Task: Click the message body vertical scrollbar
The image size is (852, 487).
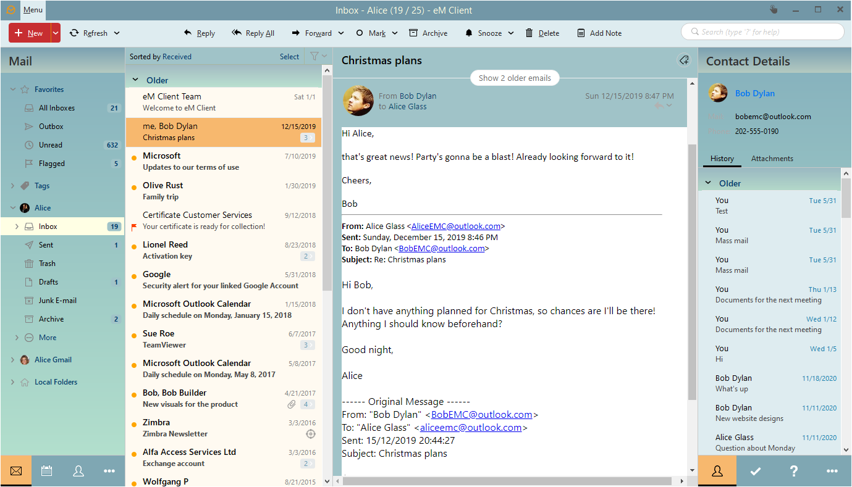Action: tap(692, 272)
